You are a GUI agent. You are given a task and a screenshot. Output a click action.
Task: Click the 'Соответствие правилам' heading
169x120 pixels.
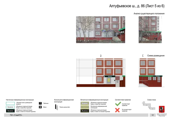(123, 100)
